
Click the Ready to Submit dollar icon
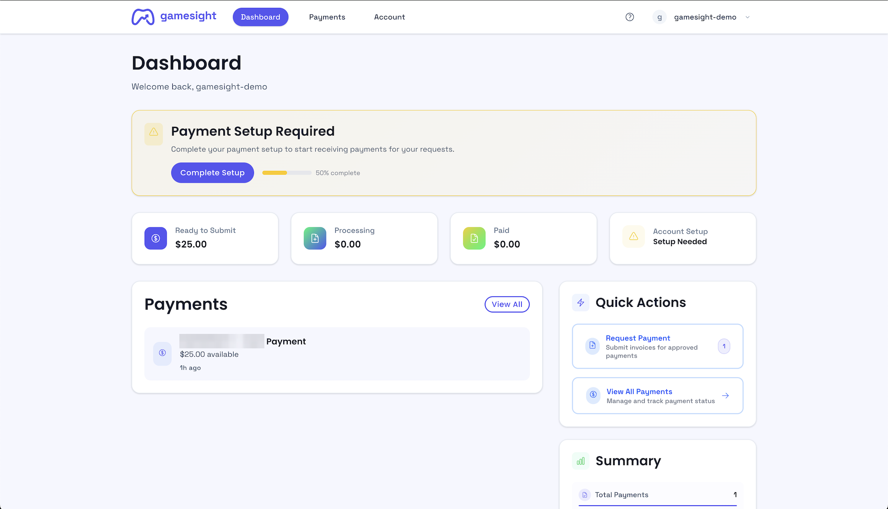155,238
